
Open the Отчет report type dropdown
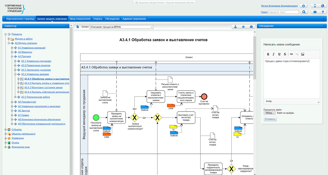click(x=121, y=27)
